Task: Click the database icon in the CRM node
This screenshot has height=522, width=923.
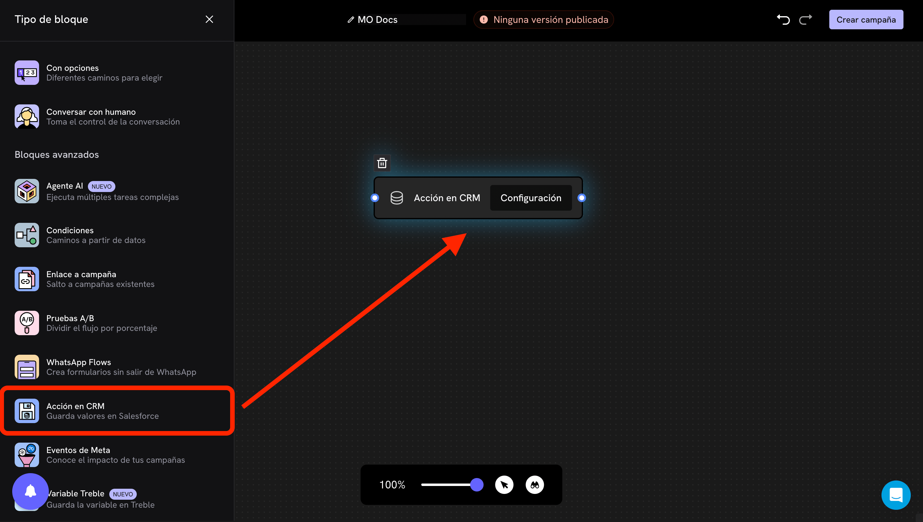Action: 396,198
